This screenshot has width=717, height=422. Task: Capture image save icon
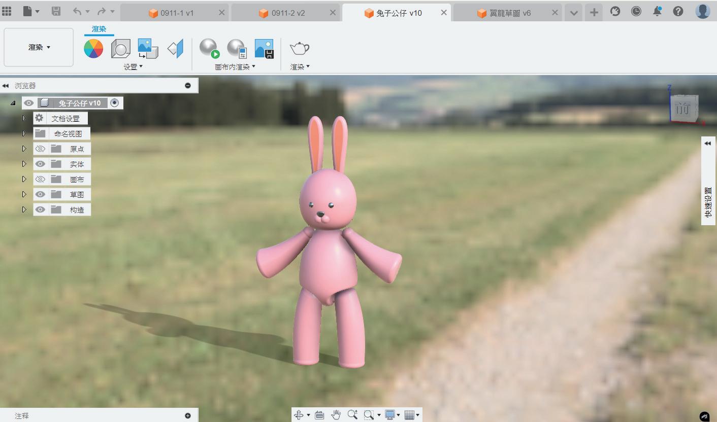[264, 49]
